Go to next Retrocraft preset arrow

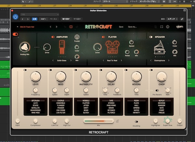click(x=57, y=27)
